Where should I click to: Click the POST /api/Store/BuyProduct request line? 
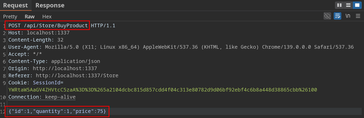point(48,25)
